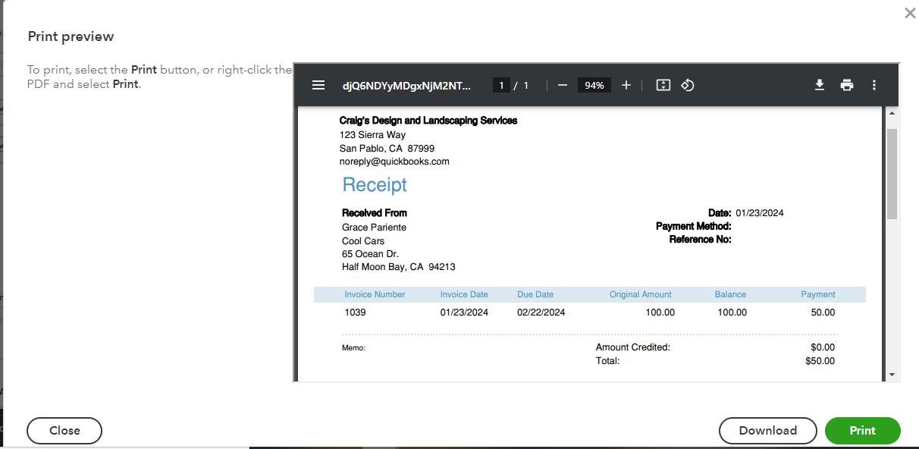Screen dimensions: 919x449
Task: Rotate the PDF counterclockwise
Action: (688, 85)
